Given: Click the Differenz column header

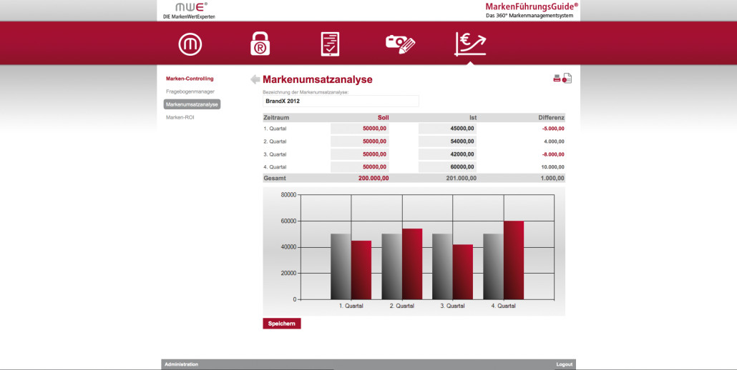Looking at the screenshot, I should [552, 118].
